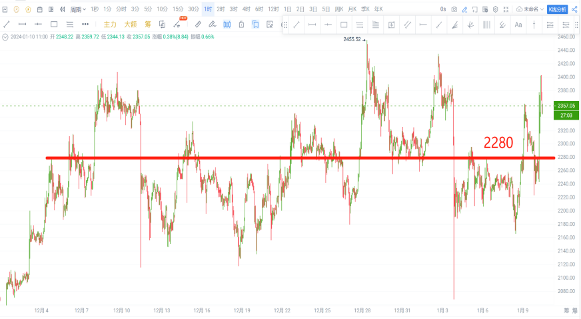Select the horizontal segment tool in main toolbar

(22, 25)
